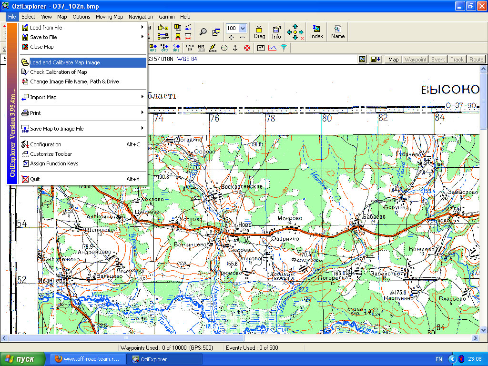488x366 pixels.
Task: Click the Windows Start button
Action: (22, 359)
